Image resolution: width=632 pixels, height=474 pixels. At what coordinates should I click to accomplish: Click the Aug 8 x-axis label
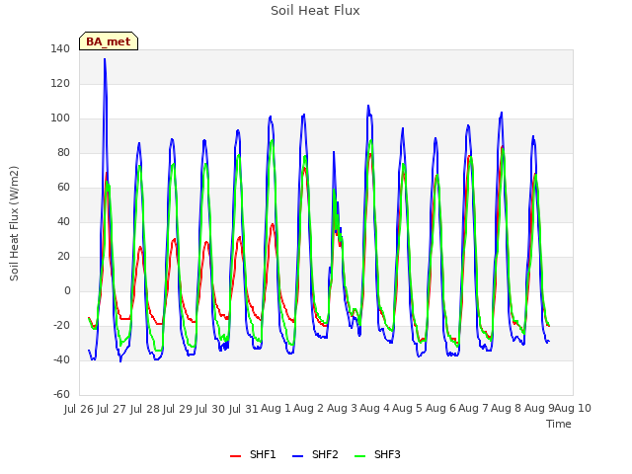(x=507, y=409)
